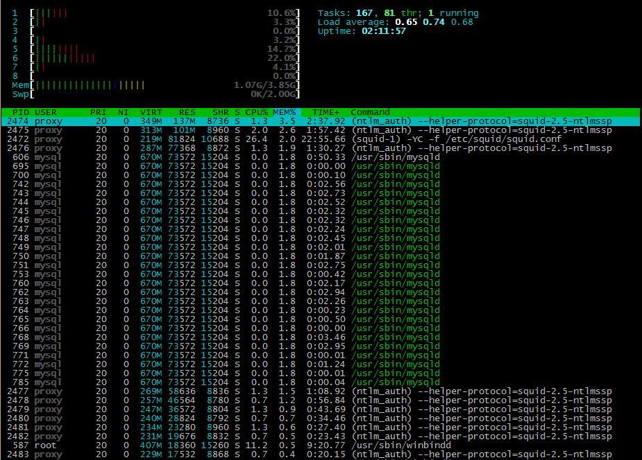The width and height of the screenshot is (642, 460).
Task: Select the winbindd root process PID 587
Action: point(321,445)
